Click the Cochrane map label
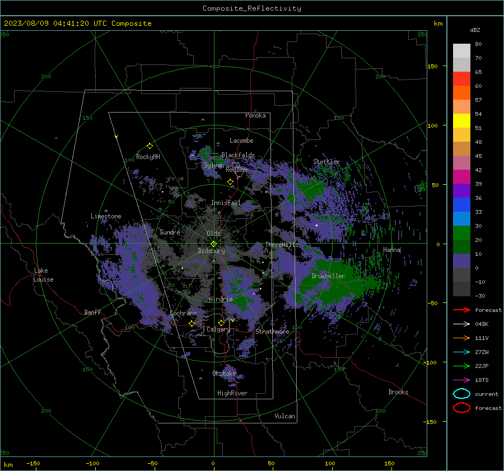 183,313
